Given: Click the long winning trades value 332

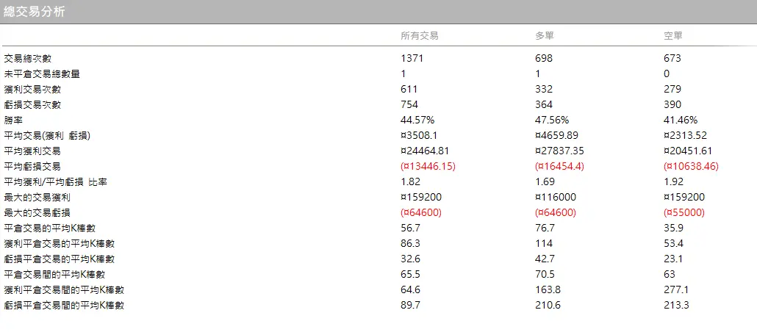Looking at the screenshot, I should click(x=544, y=89).
